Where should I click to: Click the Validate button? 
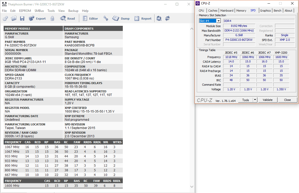[x=268, y=100]
